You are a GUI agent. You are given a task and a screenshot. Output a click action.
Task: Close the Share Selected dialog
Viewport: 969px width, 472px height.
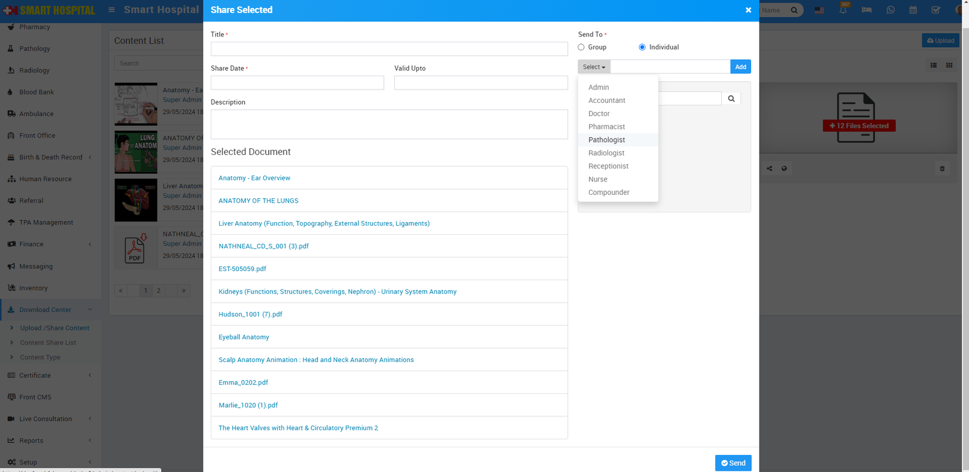coord(748,10)
